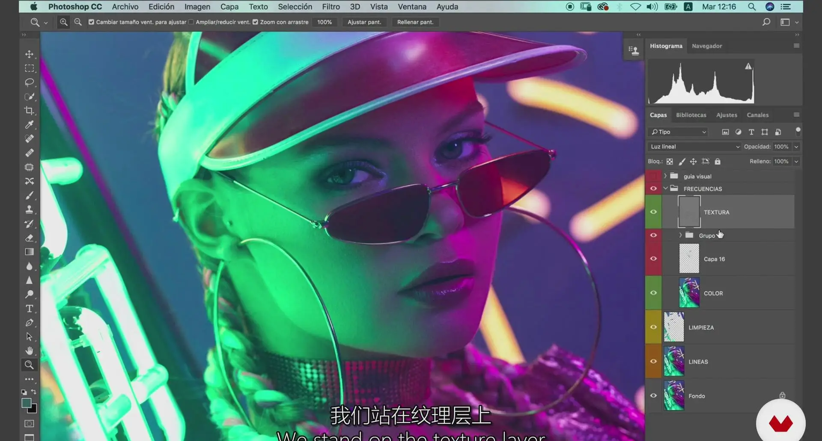Hide the COLOR layer
Screen dimensions: 822x441
[653, 293]
